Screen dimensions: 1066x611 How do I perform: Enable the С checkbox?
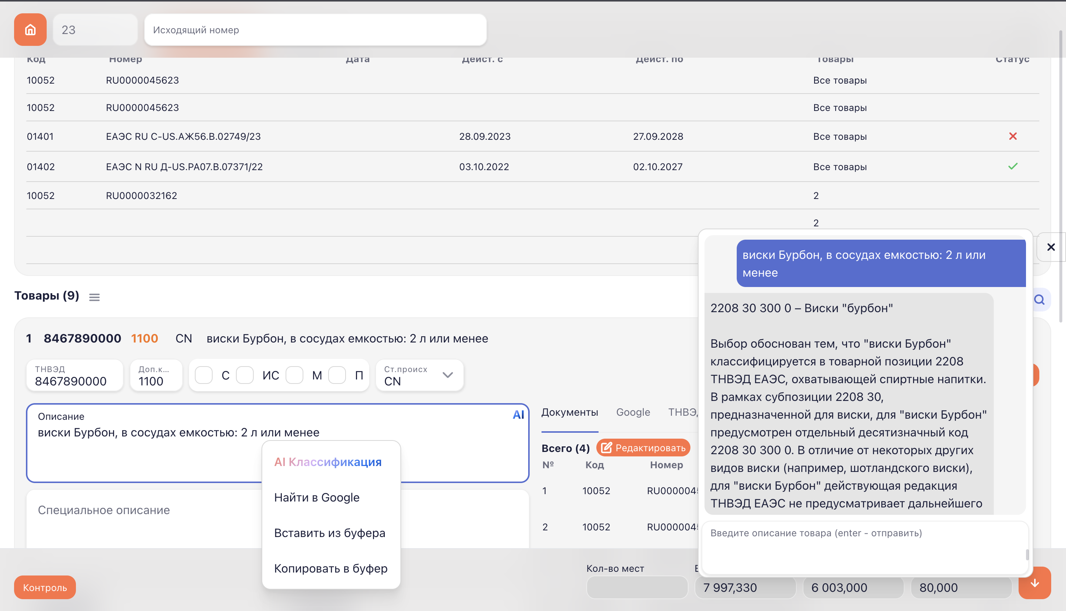coord(204,375)
